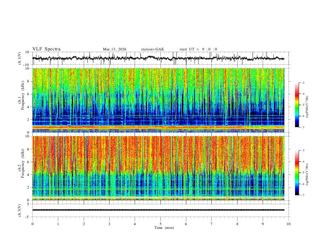Click the "-10" tick on ch.1(V) axis
The width and height of the screenshot is (325, 251).
click(27, 65)
